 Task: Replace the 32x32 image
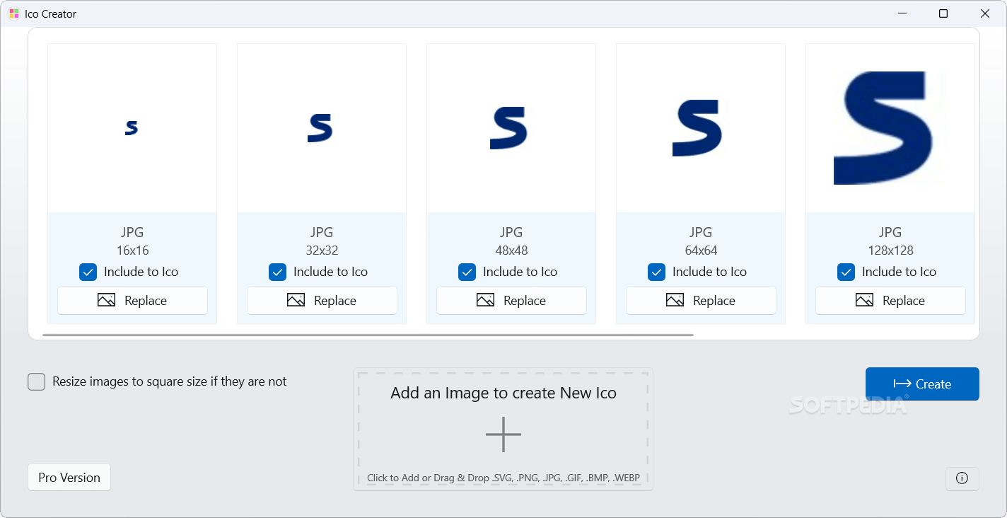click(322, 301)
